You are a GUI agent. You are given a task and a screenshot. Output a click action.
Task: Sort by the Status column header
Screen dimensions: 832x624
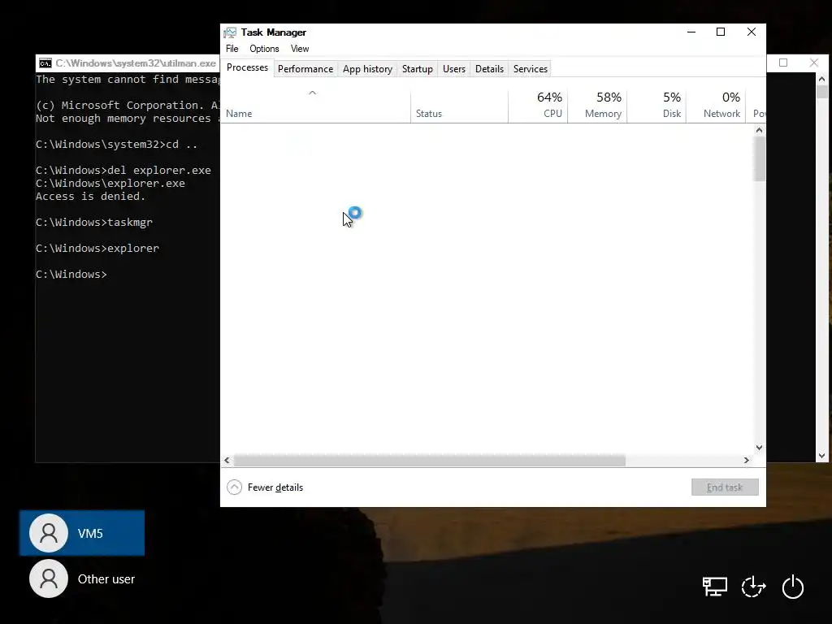click(x=459, y=106)
